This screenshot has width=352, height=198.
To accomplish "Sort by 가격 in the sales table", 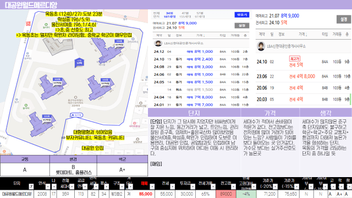I will coord(200,35).
